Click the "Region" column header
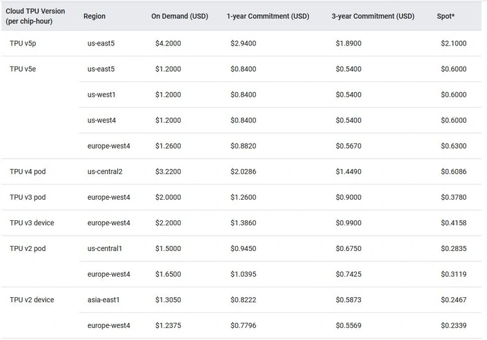 pos(94,17)
